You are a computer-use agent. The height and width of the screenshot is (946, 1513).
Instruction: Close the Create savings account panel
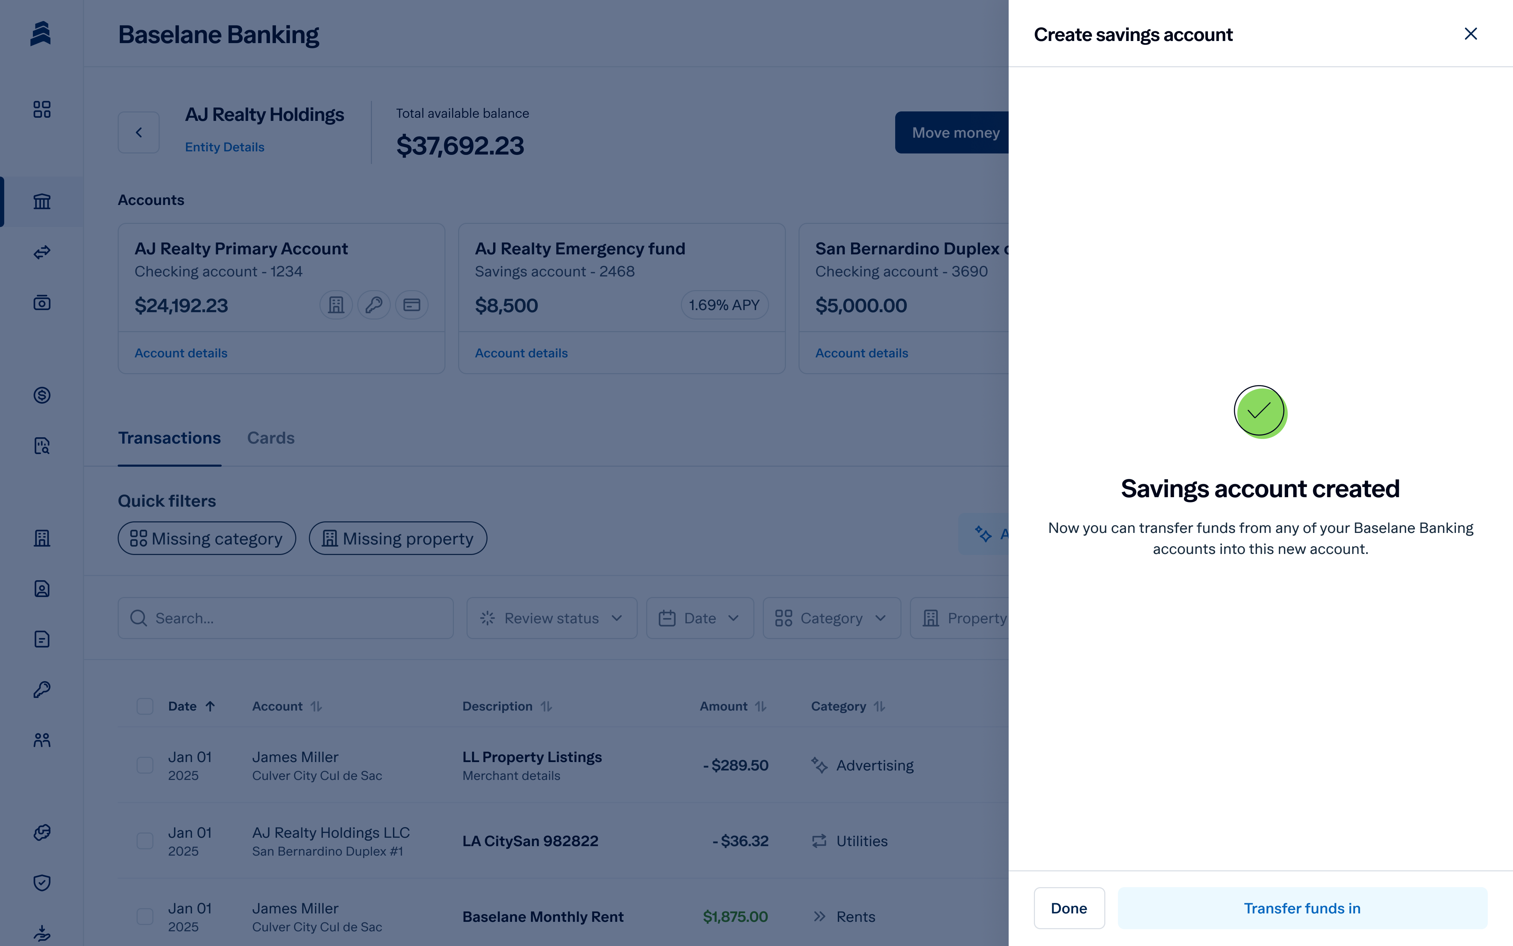1471,34
